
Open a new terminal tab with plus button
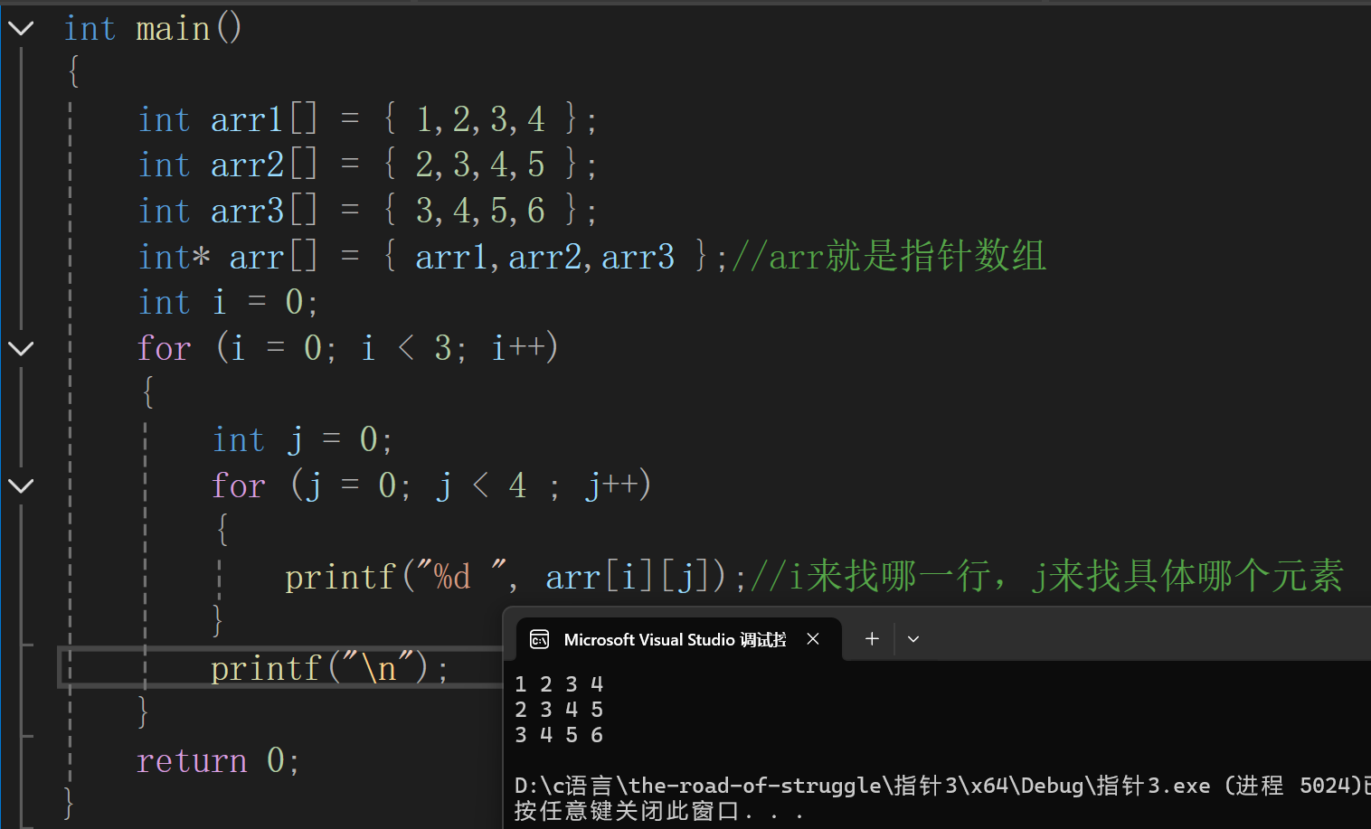click(872, 639)
